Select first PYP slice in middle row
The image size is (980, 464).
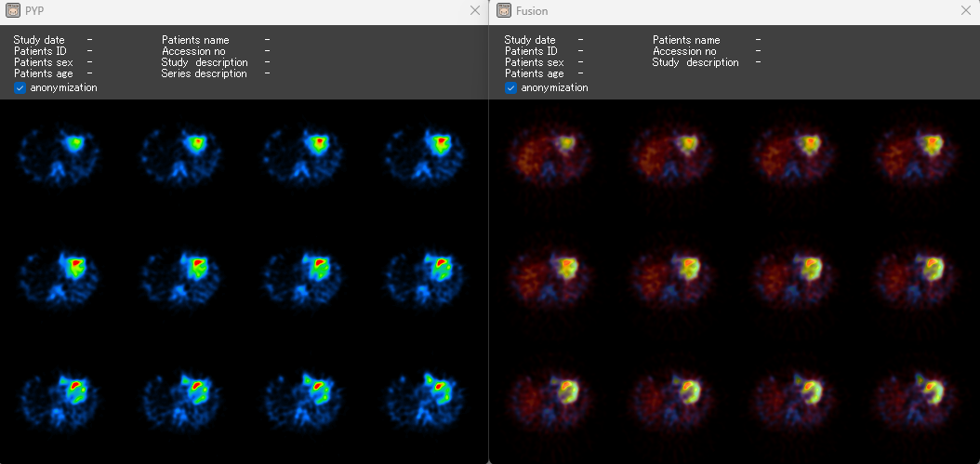pos(60,278)
